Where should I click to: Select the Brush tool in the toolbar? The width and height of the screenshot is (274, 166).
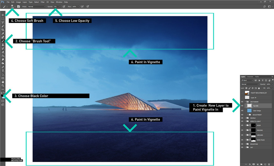[3, 41]
